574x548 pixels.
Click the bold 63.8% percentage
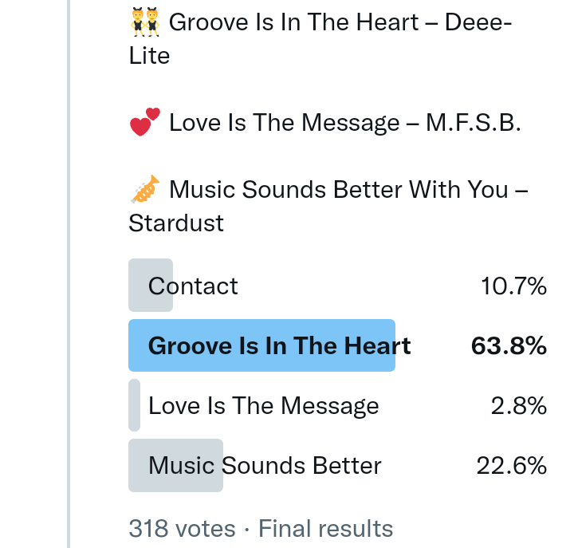click(x=509, y=345)
